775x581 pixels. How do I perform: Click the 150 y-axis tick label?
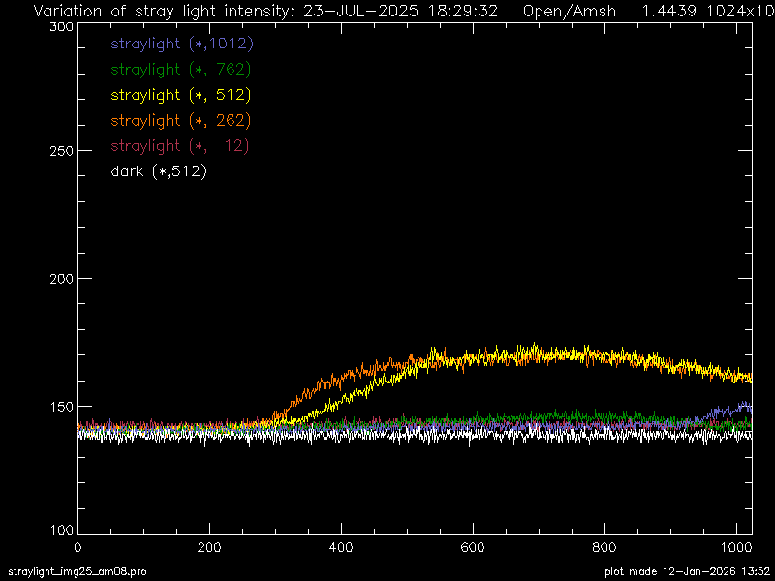click(x=61, y=406)
